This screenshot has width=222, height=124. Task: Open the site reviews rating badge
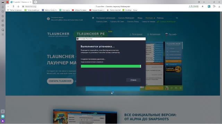tap(194, 6)
